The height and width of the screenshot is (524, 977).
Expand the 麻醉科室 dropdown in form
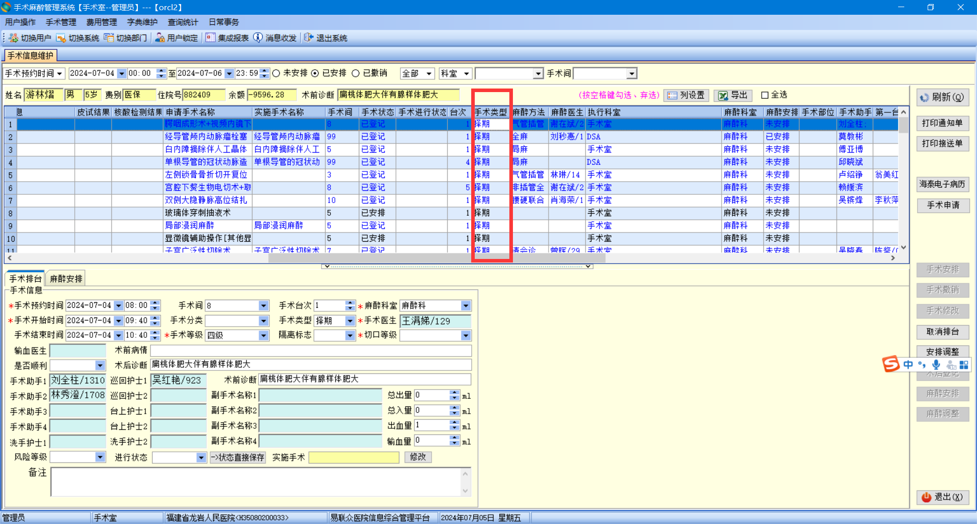pyautogui.click(x=466, y=306)
